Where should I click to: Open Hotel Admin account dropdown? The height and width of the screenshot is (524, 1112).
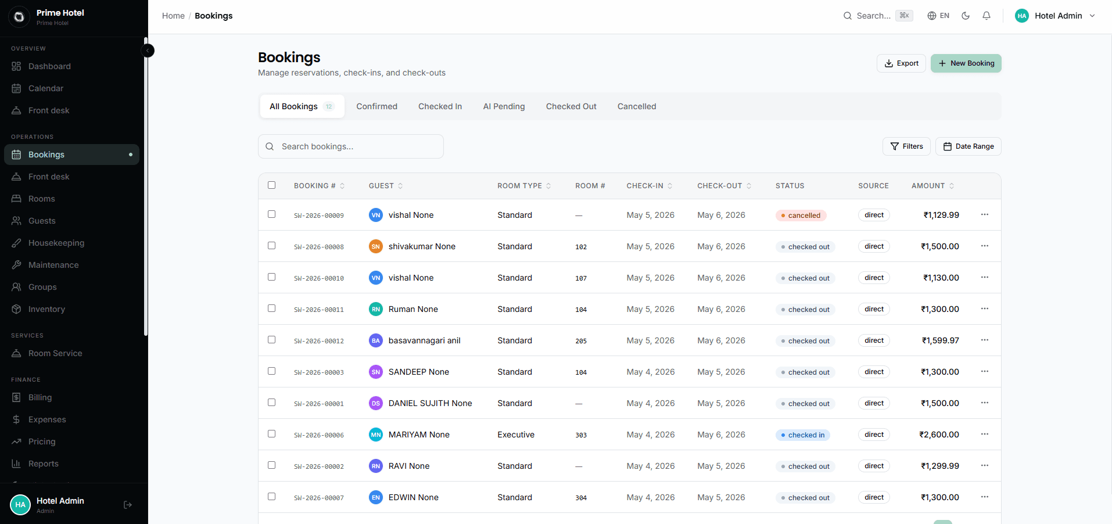tap(1055, 16)
